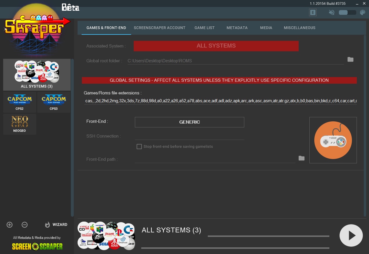Open the Front-End GENERIC selector
The height and width of the screenshot is (254, 369).
point(189,122)
